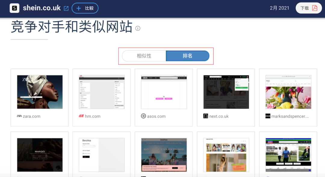Open the asos.com site thumbnail
Viewport: 325px width, 177px height.
tap(164, 92)
